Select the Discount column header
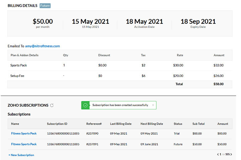 104,55
